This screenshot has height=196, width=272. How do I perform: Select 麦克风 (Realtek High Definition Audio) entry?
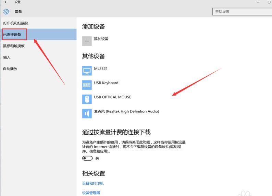[x=126, y=111]
